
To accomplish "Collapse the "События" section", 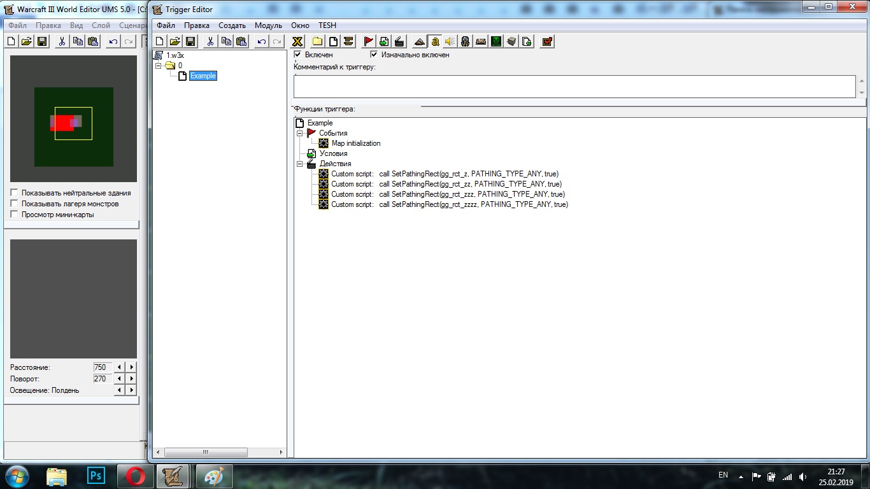I will pos(300,133).
